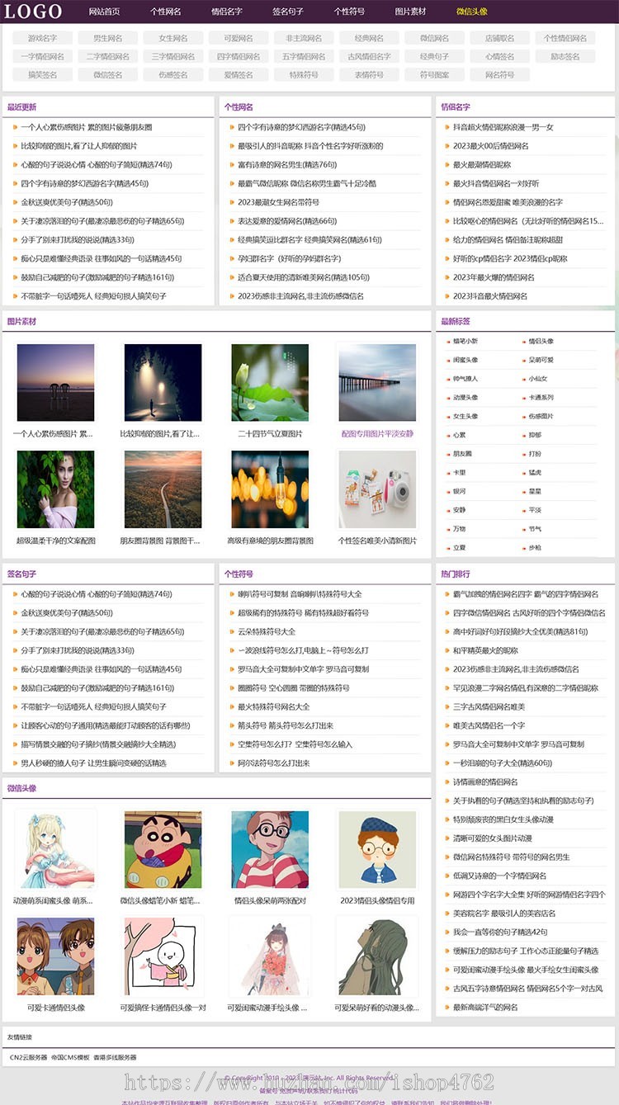This screenshot has height=1105, width=619.
Task: Open 2023抖音最火情侣网名
Action: 490,295
